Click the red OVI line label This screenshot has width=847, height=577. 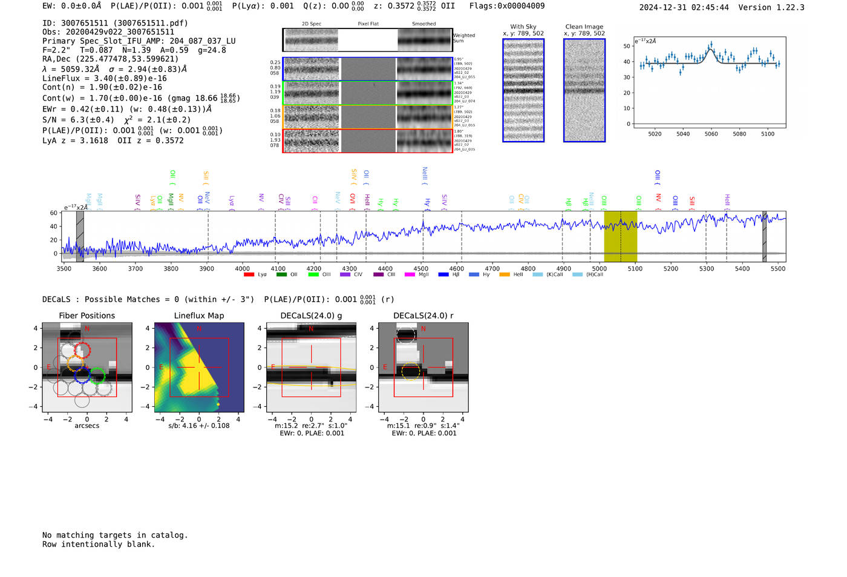[353, 201]
